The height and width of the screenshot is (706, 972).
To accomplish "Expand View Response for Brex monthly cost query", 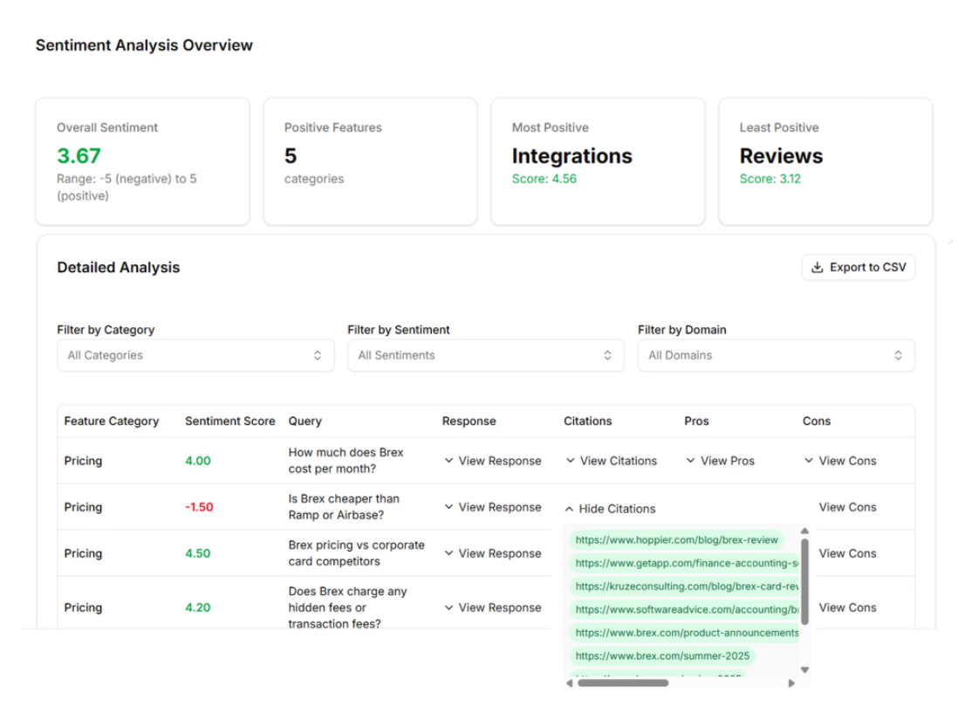I will pyautogui.click(x=492, y=461).
